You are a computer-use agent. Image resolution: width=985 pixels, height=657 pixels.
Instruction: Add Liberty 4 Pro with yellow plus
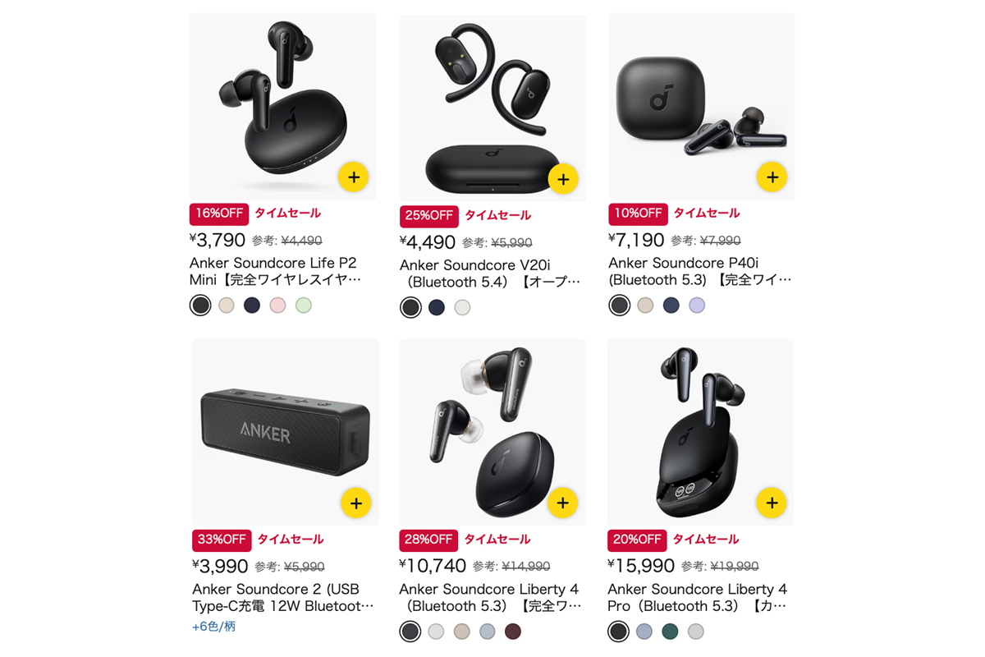(772, 502)
